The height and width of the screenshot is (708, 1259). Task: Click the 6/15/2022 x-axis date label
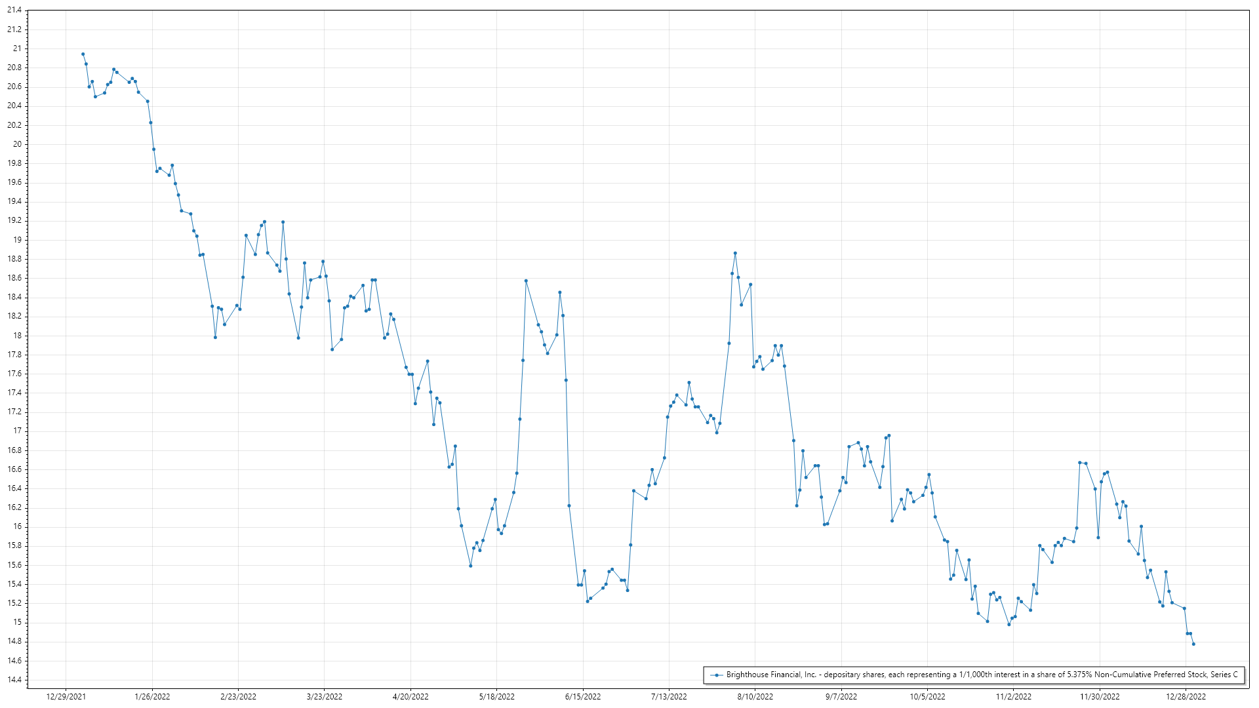583,696
